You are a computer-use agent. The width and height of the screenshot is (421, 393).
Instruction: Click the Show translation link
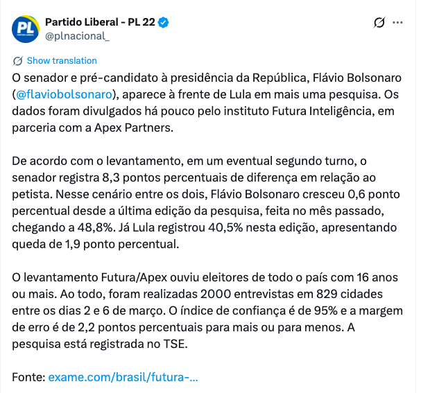point(62,60)
